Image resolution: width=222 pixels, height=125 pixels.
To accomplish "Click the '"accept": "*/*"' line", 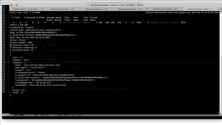I will click(x=23, y=70).
